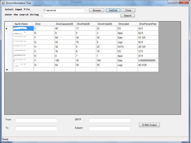Click the E-Mail Output button

[149, 125]
